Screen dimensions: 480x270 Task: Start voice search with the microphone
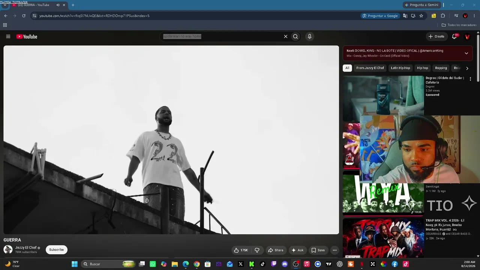click(309, 36)
